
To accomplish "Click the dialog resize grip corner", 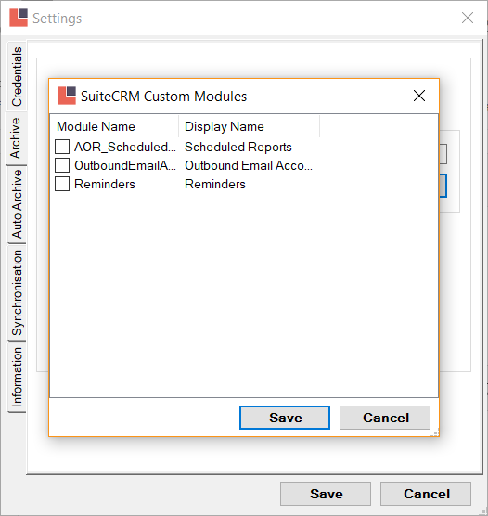I will tap(435, 432).
